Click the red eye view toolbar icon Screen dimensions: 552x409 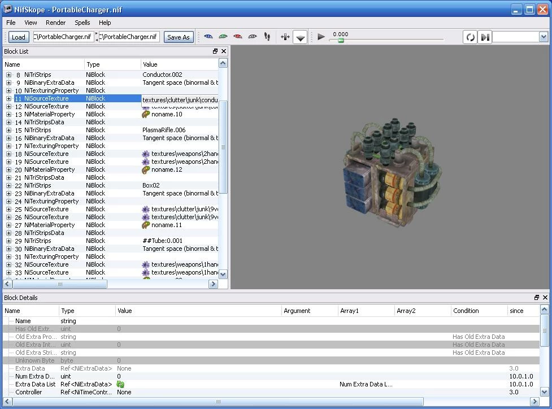238,37
